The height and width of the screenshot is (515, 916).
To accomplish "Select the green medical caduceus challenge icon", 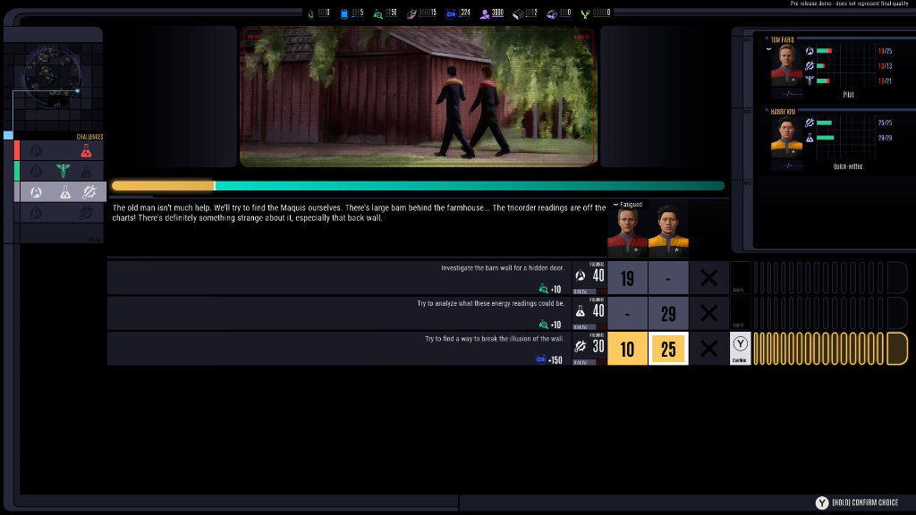I will coord(63,171).
